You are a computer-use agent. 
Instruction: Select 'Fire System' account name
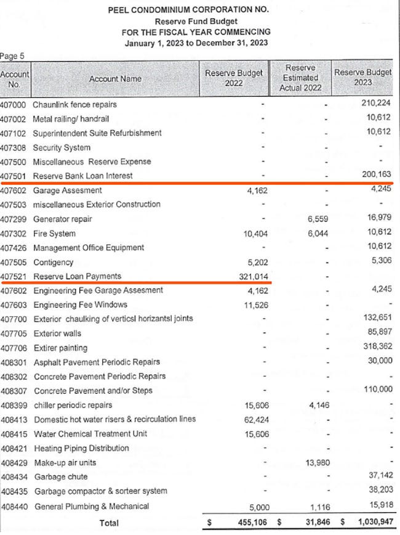55,234
